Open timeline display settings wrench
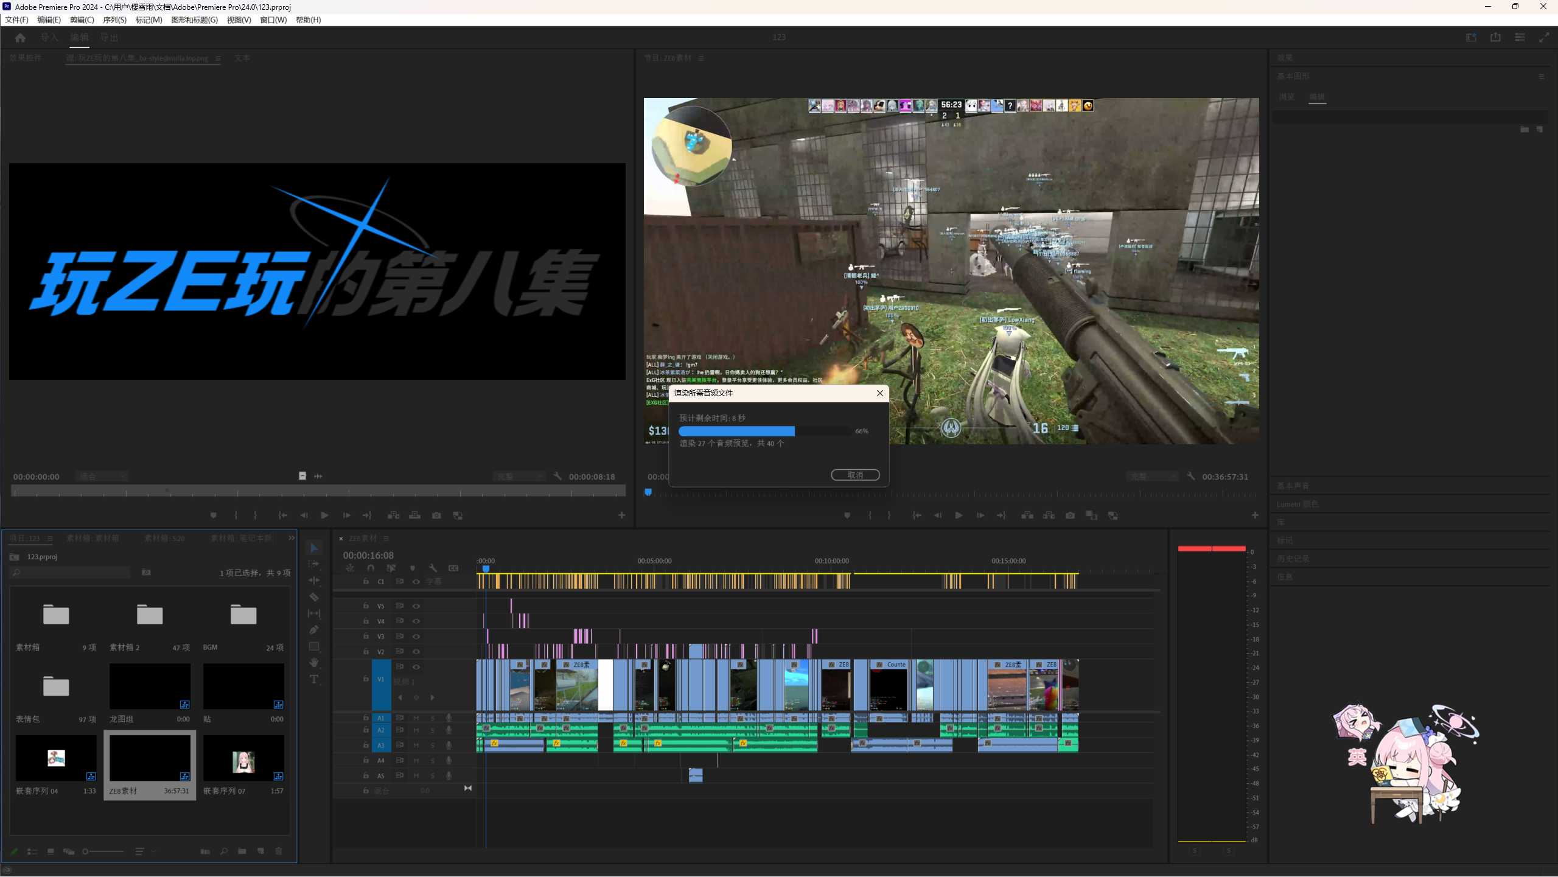1558x877 pixels. pos(433,568)
